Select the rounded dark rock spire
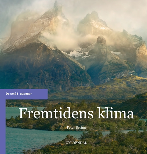 tap(101, 40)
